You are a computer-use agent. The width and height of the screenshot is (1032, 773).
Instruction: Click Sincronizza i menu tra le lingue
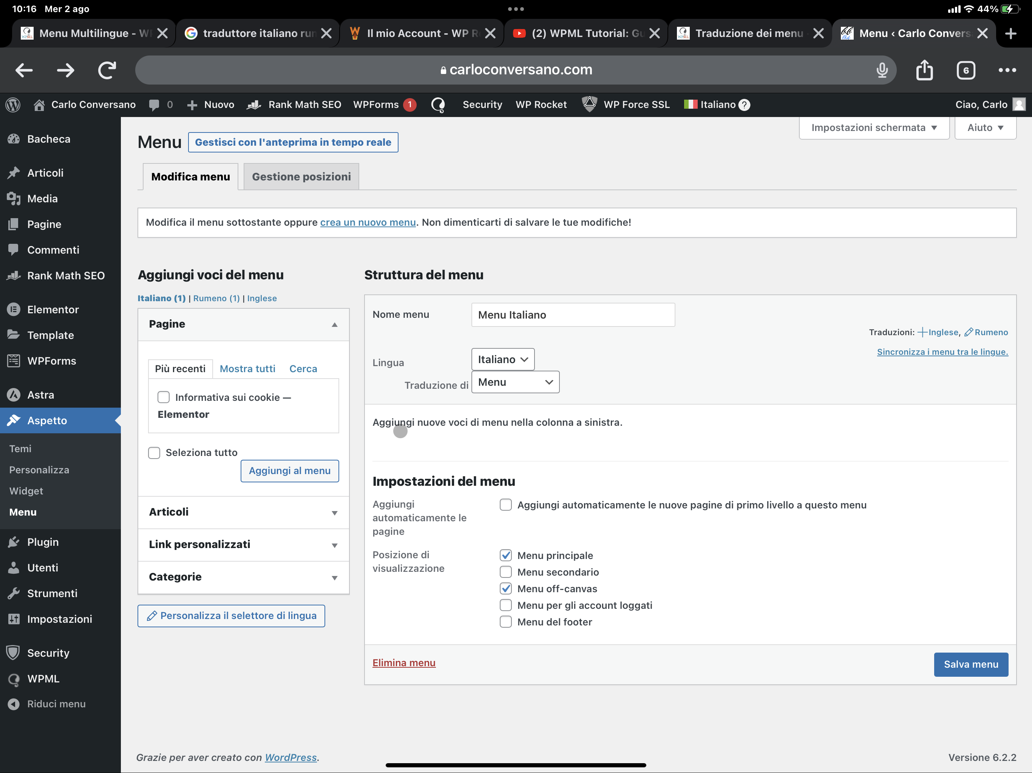942,352
